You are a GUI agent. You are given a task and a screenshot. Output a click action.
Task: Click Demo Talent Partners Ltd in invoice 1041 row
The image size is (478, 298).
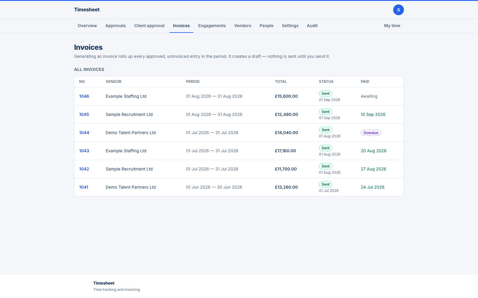point(131,187)
